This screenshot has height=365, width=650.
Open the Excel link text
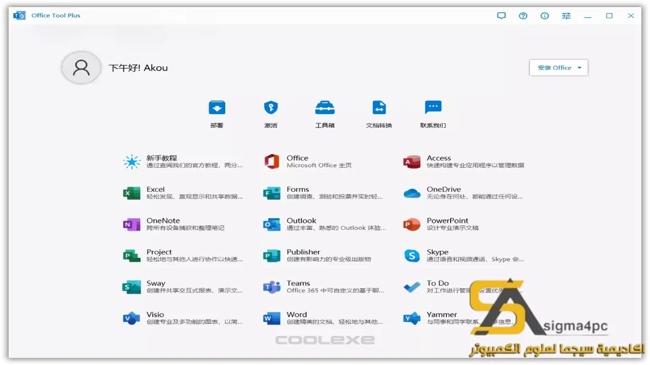pos(155,189)
